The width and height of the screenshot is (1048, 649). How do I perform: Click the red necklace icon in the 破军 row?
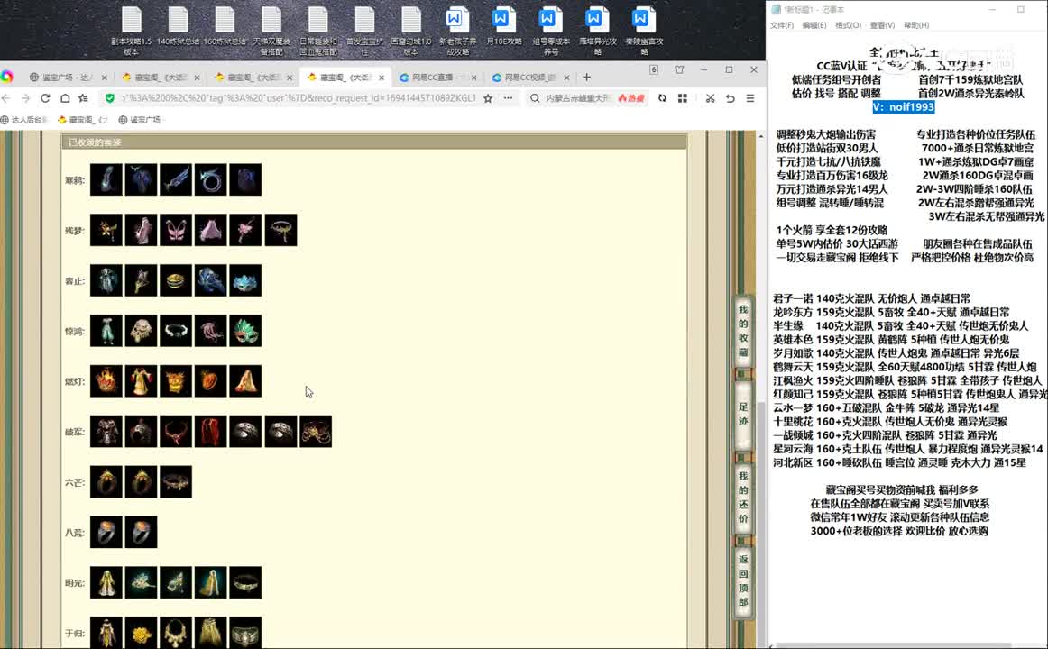click(176, 432)
